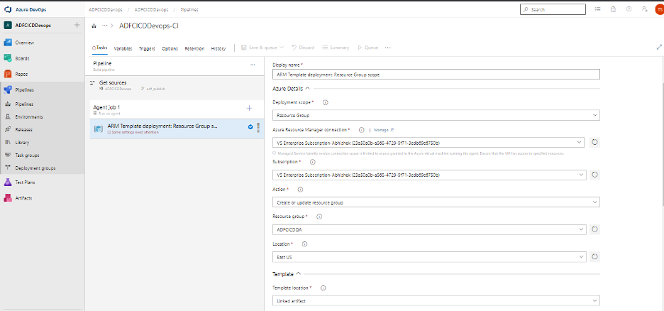Viewport: 664px width, 311px height.
Task: Open the TS user profile avatar
Action: click(658, 9)
